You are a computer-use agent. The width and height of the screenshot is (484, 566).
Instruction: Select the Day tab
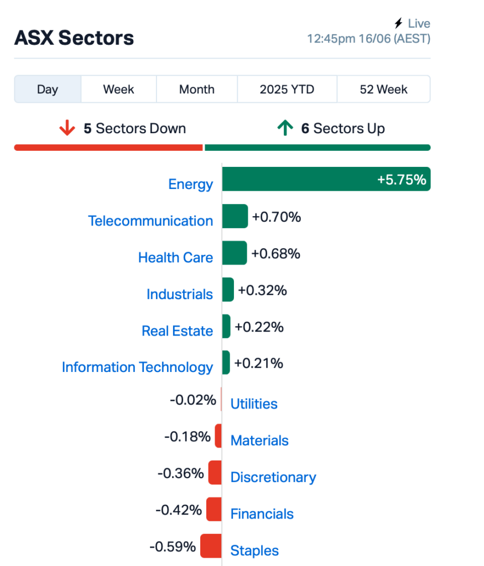click(x=48, y=89)
